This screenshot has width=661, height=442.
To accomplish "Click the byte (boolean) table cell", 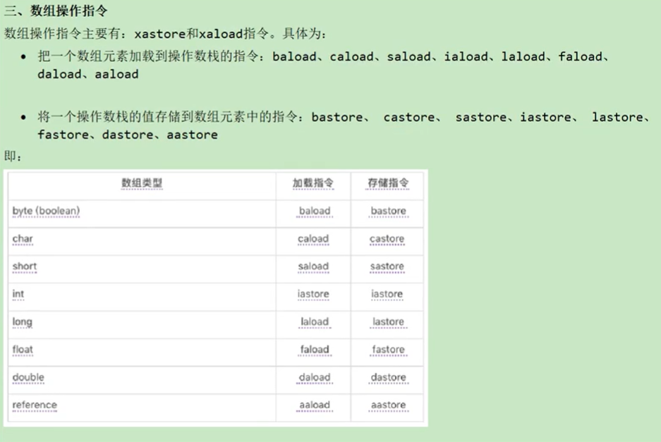I will point(46,211).
